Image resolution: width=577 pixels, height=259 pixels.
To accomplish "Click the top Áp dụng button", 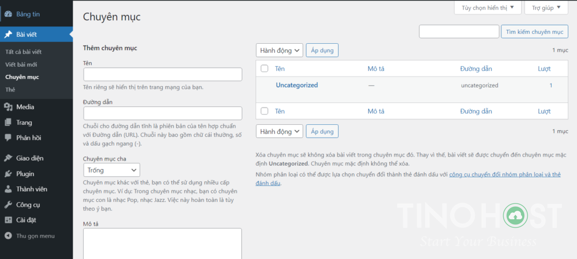I will click(322, 51).
